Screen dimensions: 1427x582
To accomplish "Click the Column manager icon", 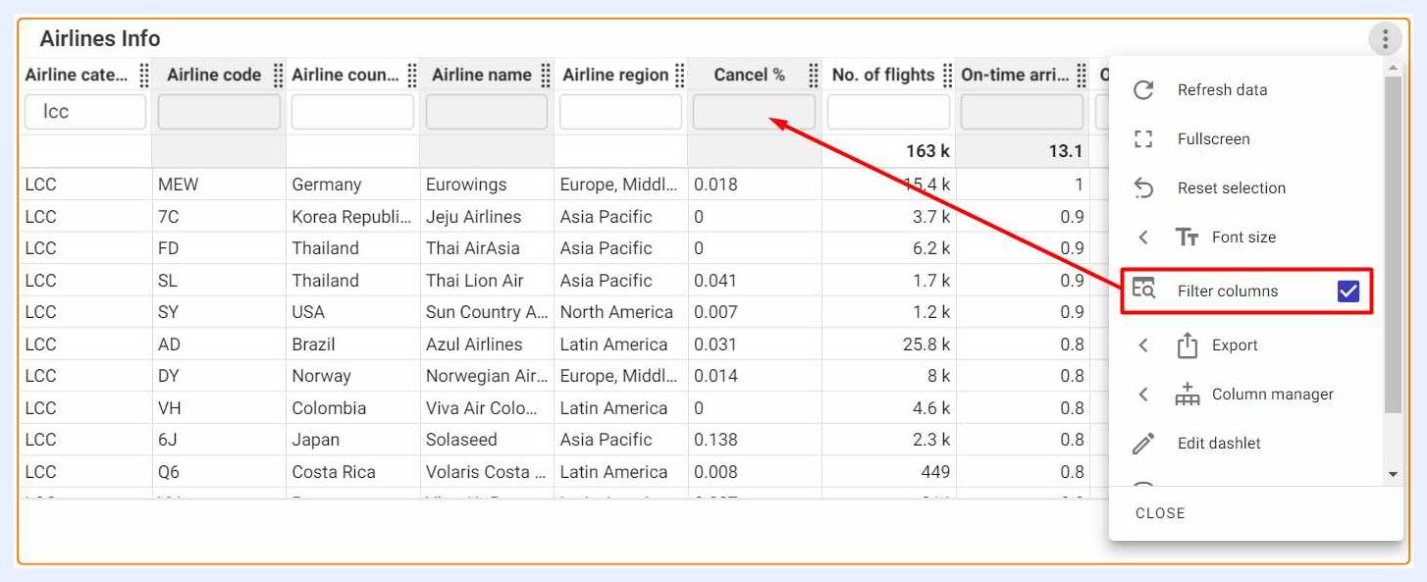I will tap(1188, 395).
